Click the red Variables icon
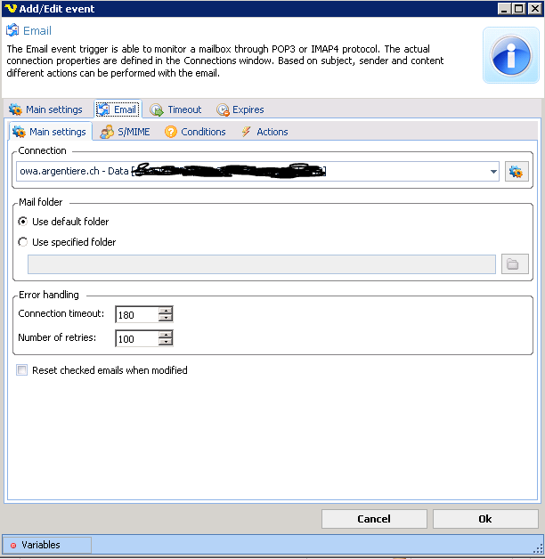This screenshot has height=559, width=545. pos(12,545)
